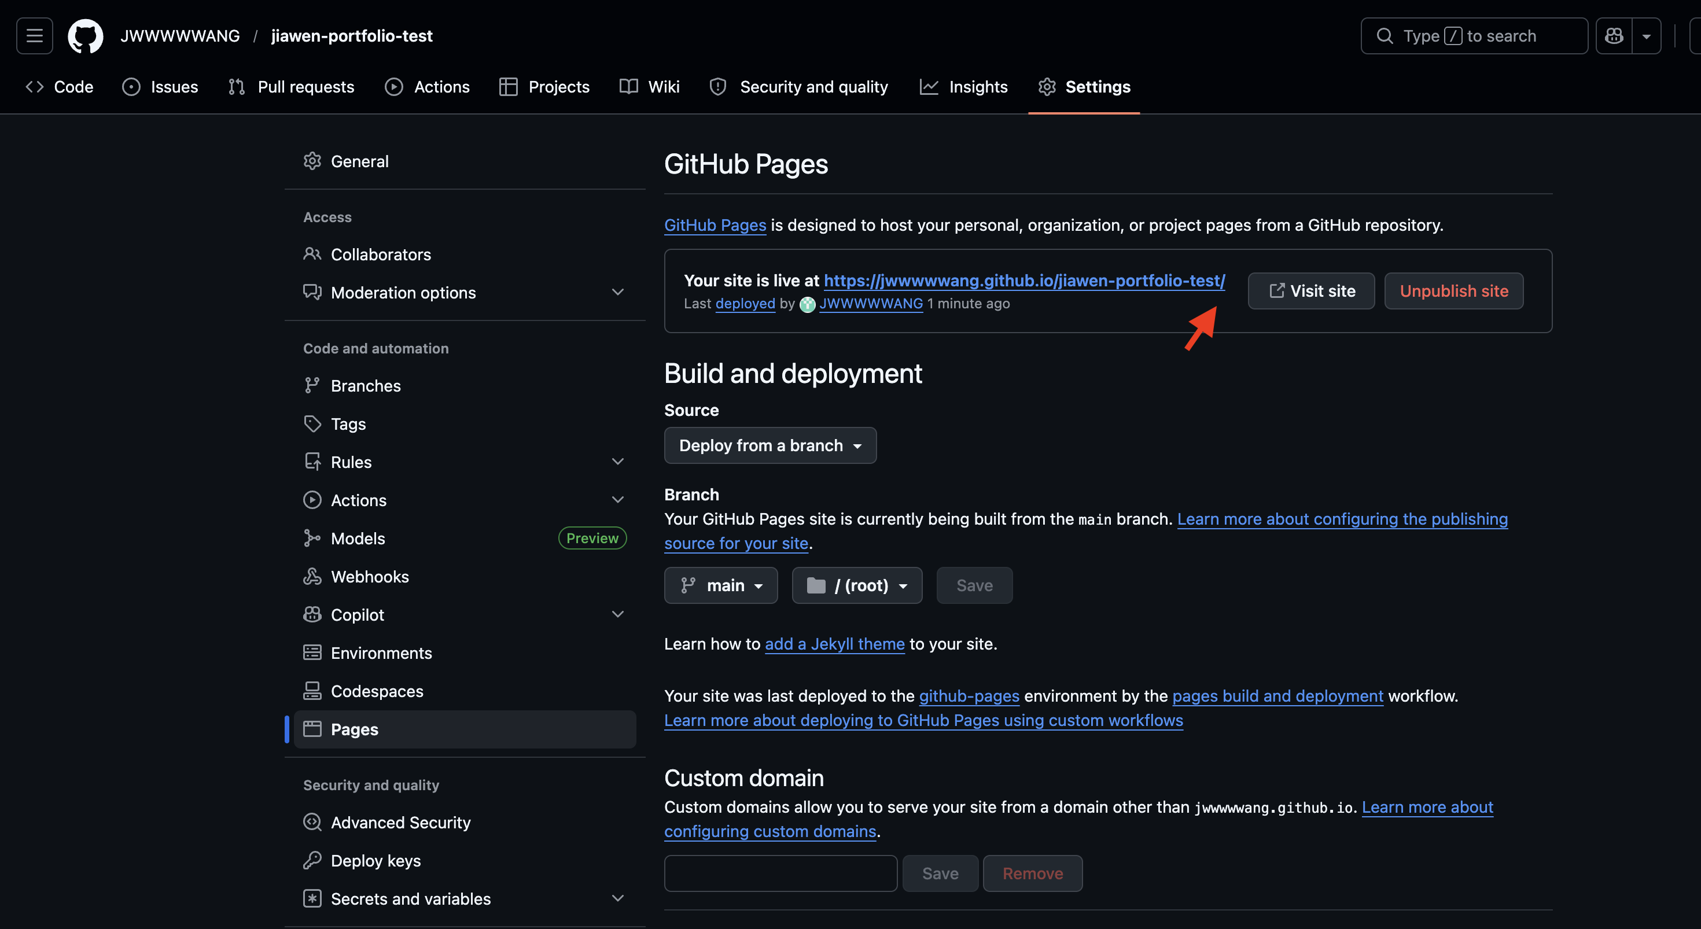The image size is (1701, 929).
Task: Open the hamburger navigation menu
Action: 34,36
